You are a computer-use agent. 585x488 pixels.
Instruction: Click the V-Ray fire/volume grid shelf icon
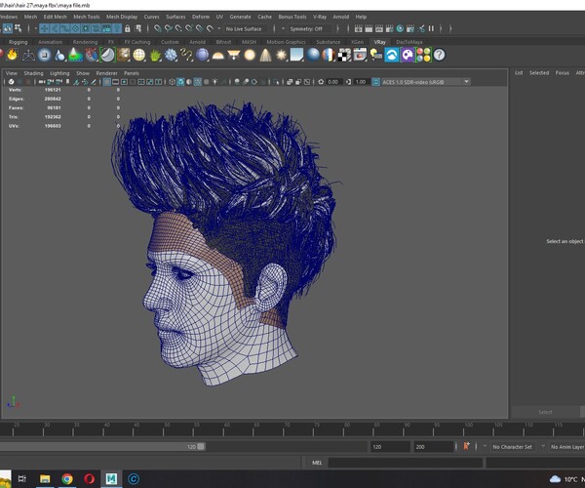point(12,55)
